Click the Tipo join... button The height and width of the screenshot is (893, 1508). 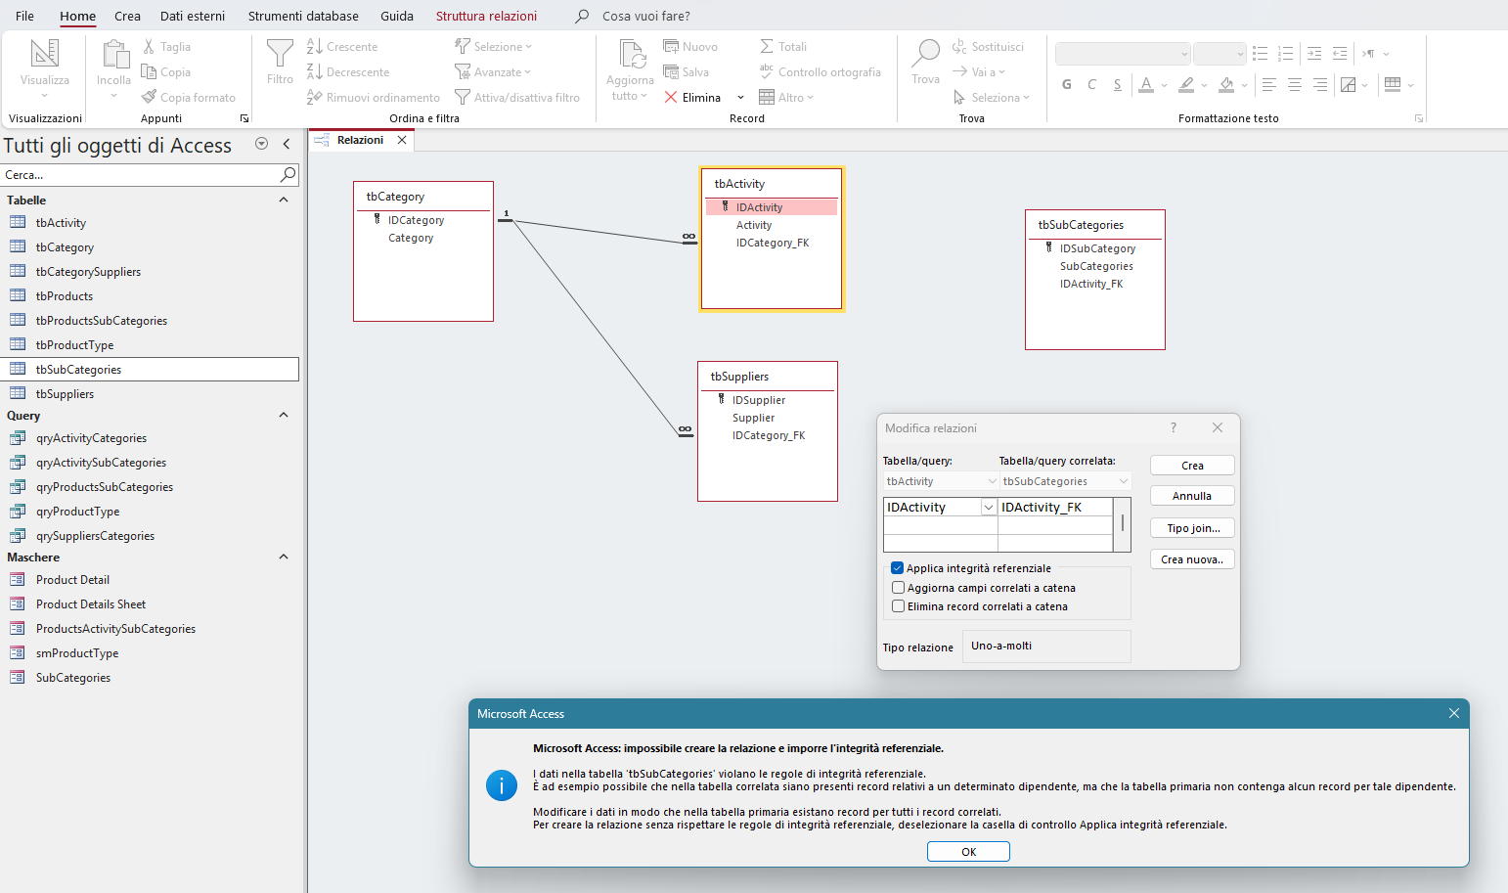click(x=1192, y=528)
